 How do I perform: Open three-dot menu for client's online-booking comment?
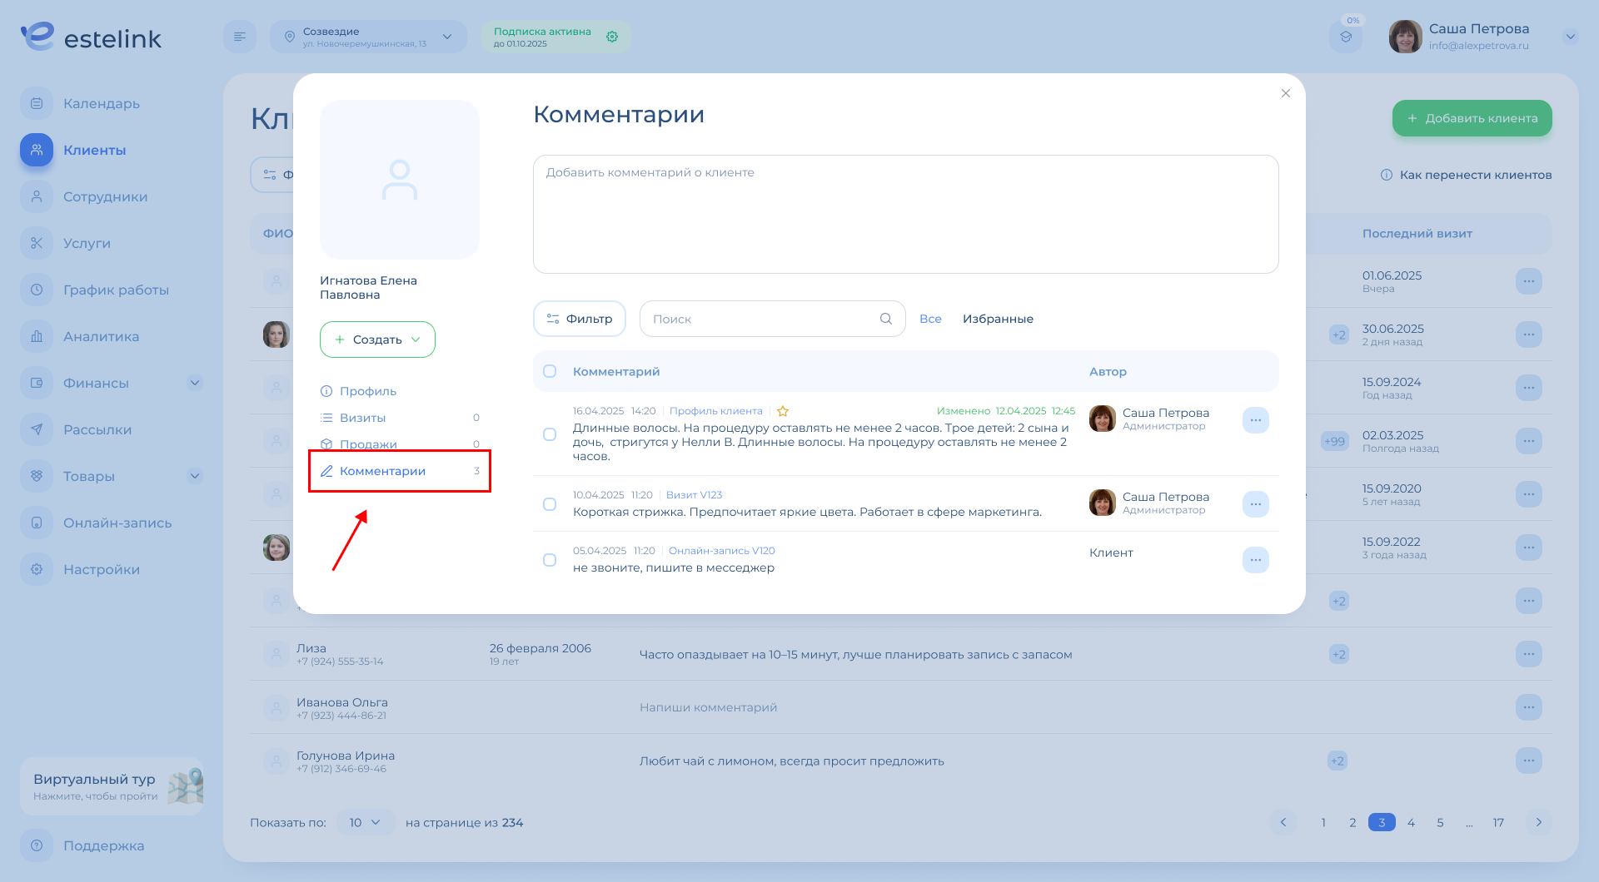1255,560
